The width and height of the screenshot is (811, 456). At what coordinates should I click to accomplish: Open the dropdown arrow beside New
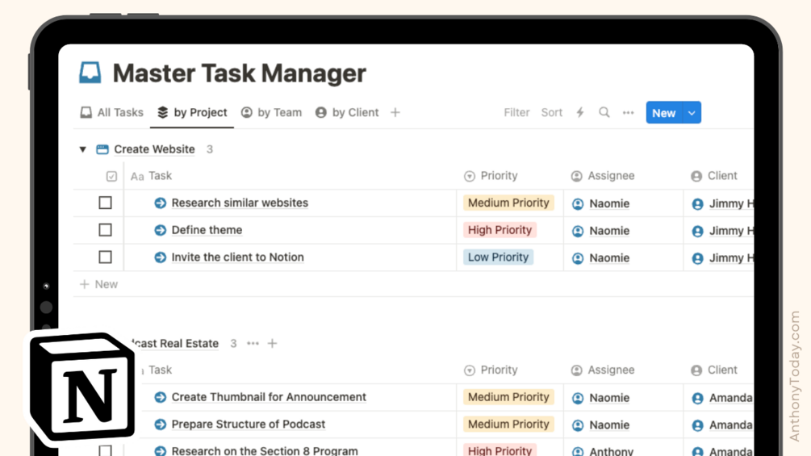click(692, 113)
